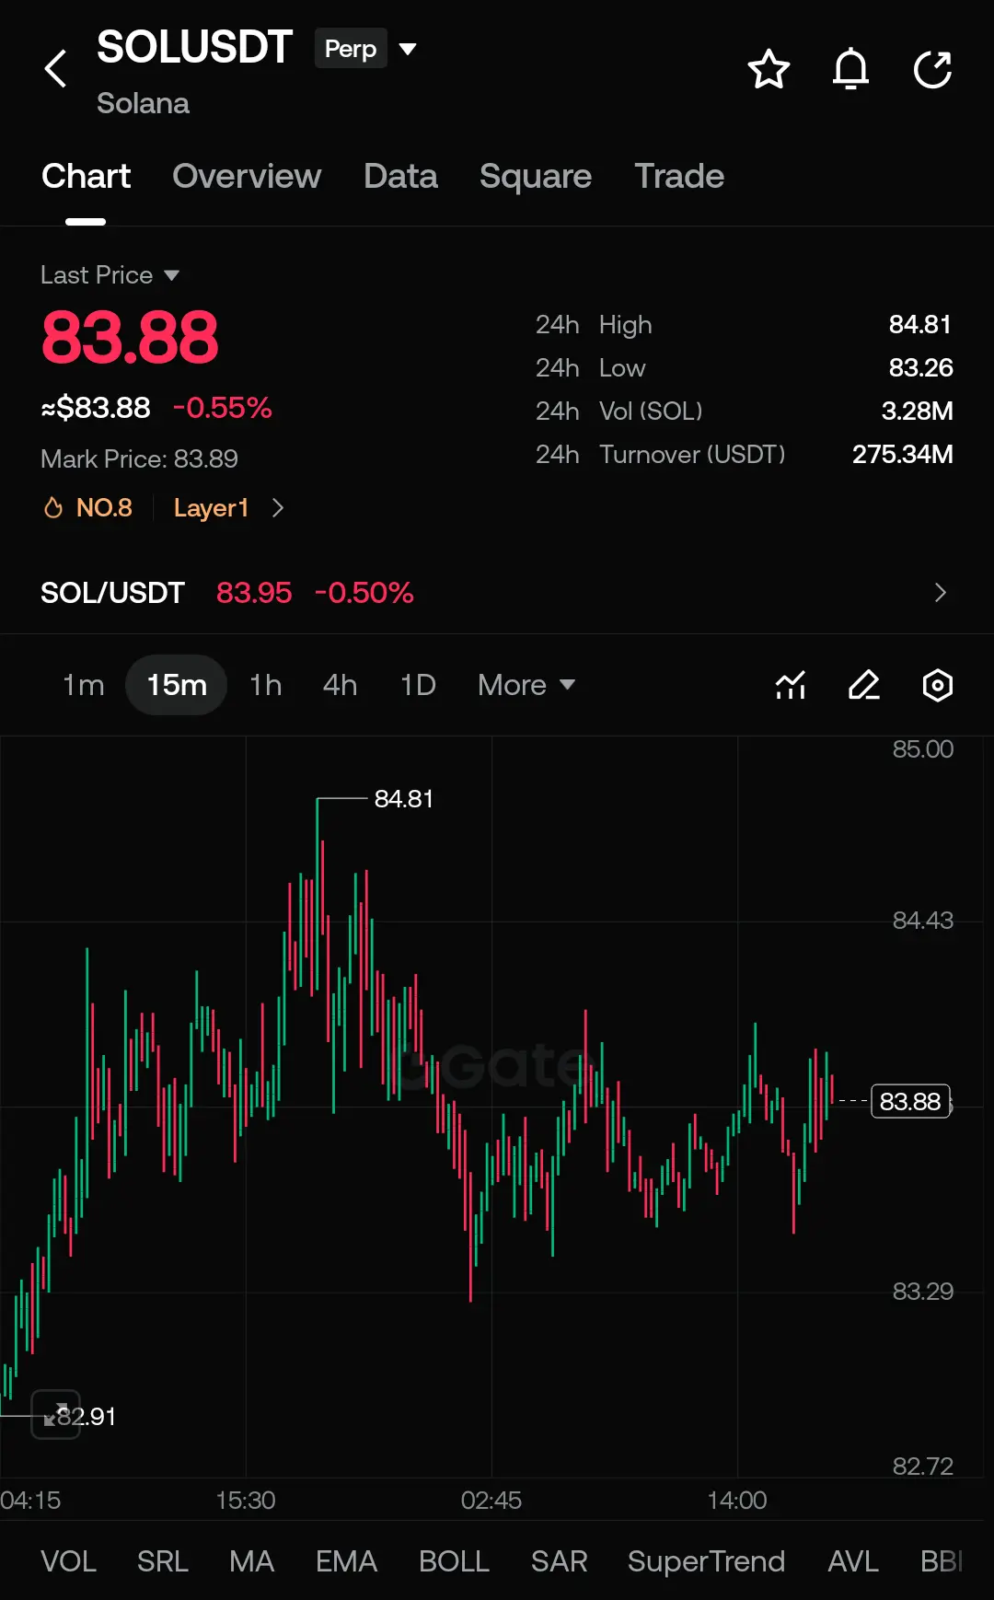Open the Layer1 tag link
The height and width of the screenshot is (1600, 994).
point(211,508)
